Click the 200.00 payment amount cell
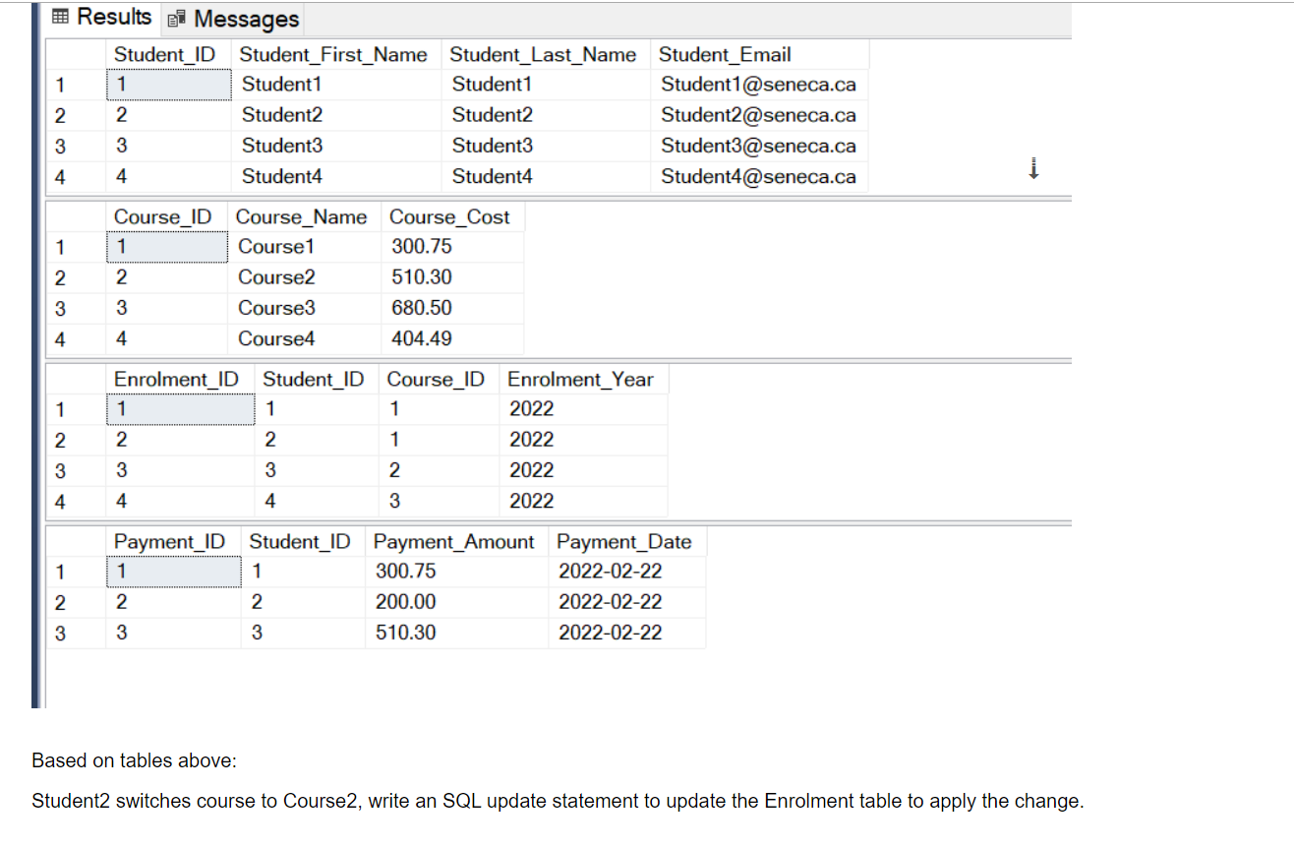The width and height of the screenshot is (1294, 848). click(457, 602)
